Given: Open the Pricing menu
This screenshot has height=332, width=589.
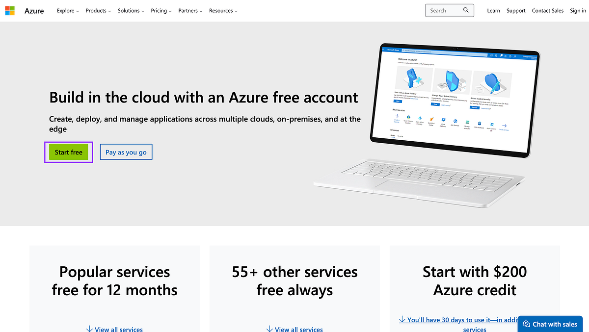Looking at the screenshot, I should (160, 10).
